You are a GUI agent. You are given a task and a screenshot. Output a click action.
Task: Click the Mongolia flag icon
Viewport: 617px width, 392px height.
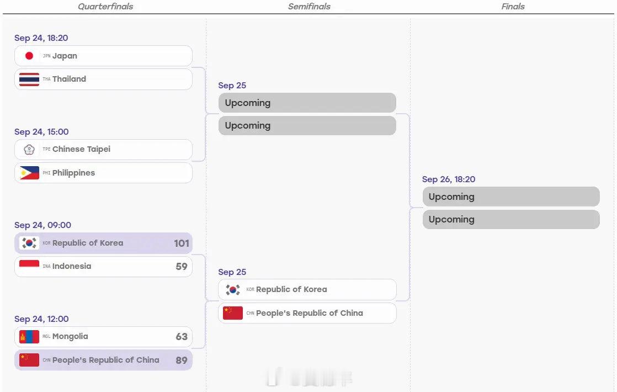(x=29, y=336)
